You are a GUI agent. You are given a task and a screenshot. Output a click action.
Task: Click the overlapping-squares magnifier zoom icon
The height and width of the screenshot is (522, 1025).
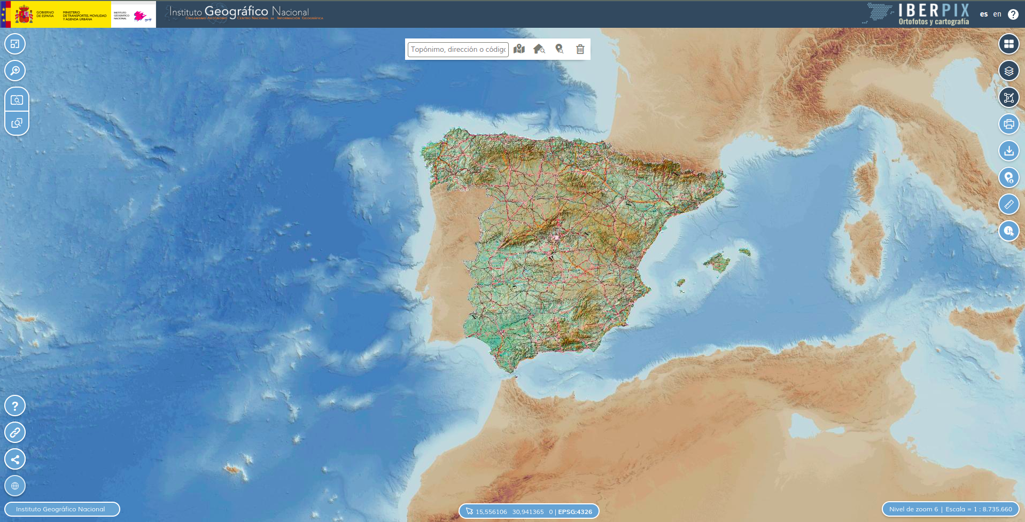pyautogui.click(x=17, y=123)
